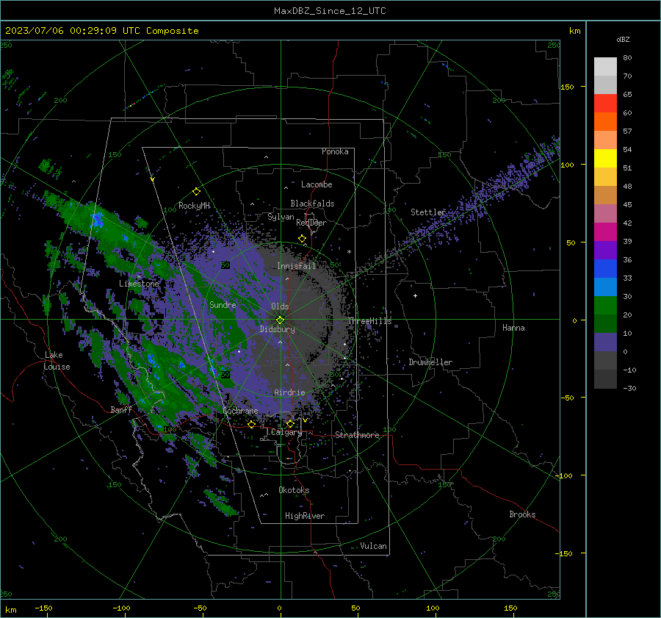Click the Strathmore city label

point(357,435)
